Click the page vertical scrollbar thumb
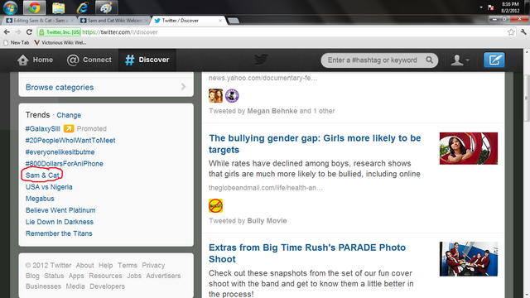Image resolution: width=530 pixels, height=298 pixels. pyautogui.click(x=527, y=98)
